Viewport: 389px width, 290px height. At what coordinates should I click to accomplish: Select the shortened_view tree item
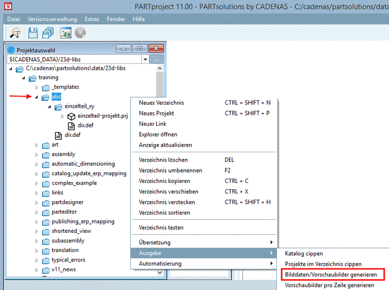point(71,231)
